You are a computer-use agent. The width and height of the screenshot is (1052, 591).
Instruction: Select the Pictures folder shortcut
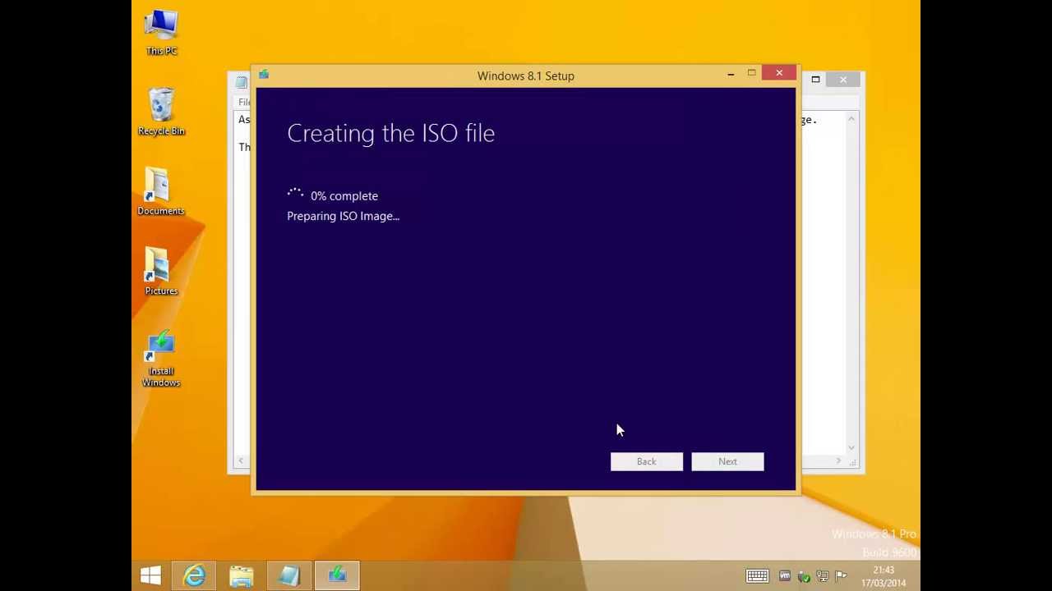pos(161,272)
